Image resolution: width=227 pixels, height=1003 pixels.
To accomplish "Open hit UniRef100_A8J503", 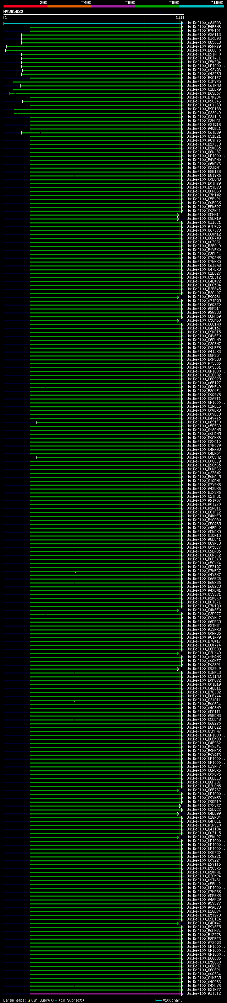I will tap(204, 23).
